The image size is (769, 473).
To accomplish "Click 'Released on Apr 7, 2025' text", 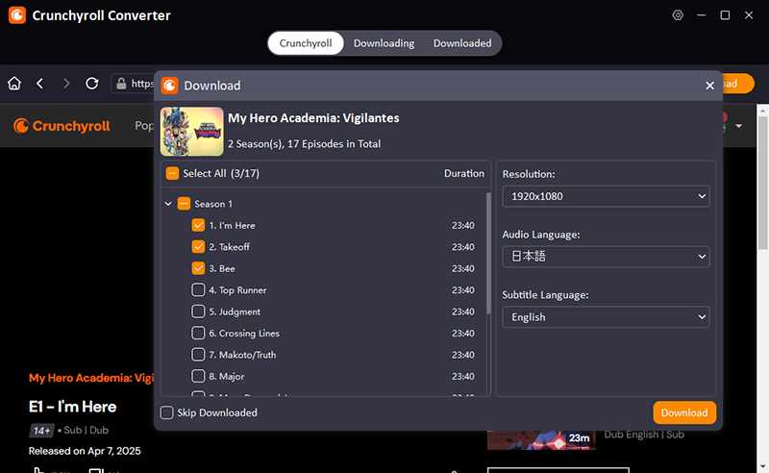I will pyautogui.click(x=85, y=451).
